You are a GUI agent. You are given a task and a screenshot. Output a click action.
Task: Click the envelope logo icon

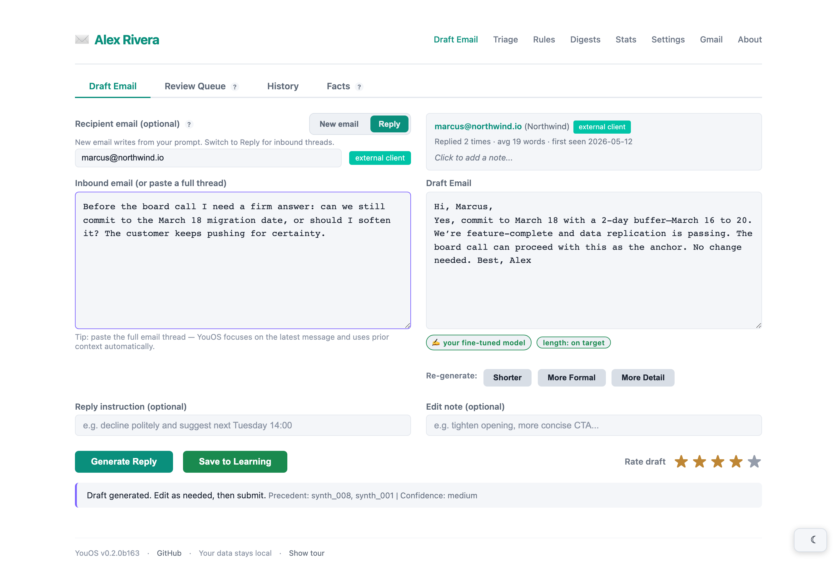tap(82, 39)
